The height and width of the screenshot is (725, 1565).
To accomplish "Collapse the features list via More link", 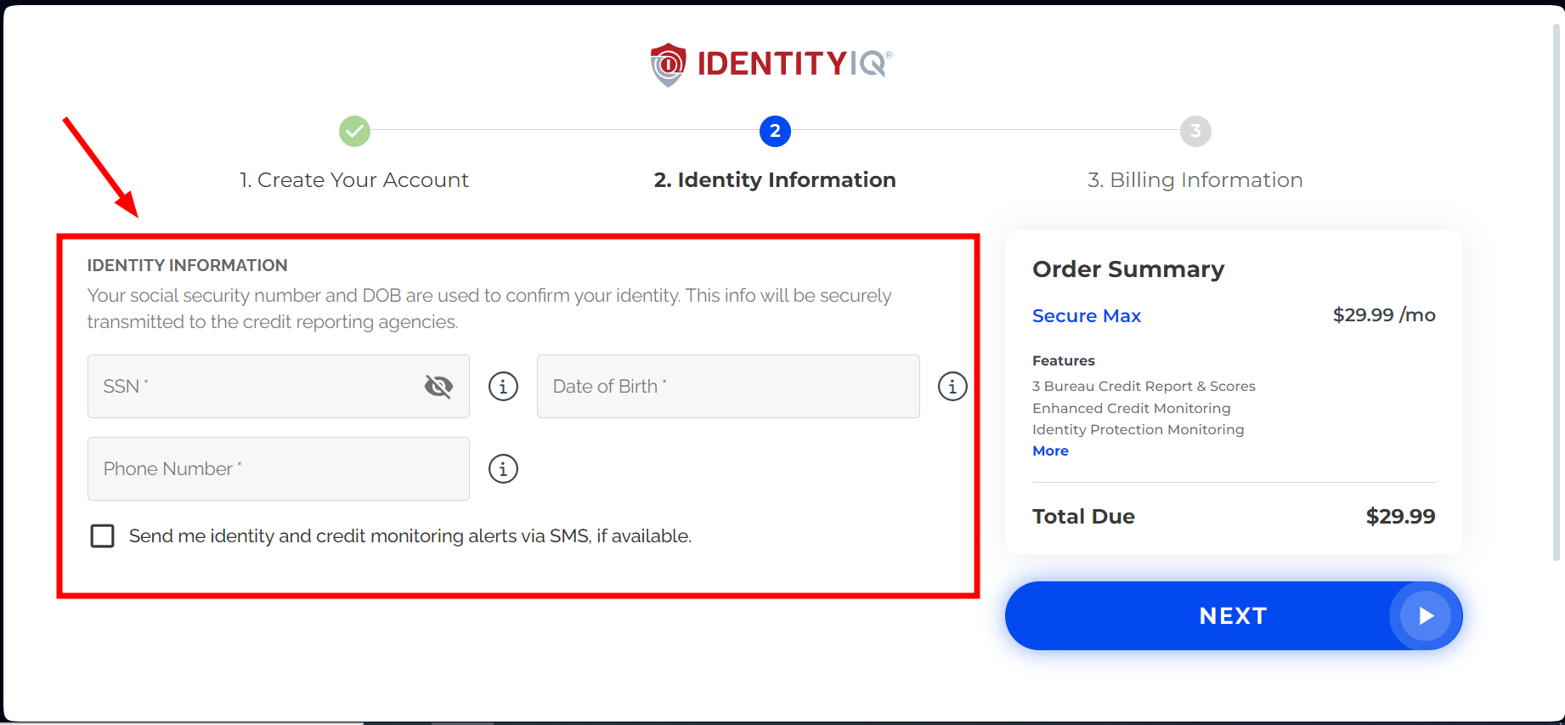I will tap(1050, 450).
